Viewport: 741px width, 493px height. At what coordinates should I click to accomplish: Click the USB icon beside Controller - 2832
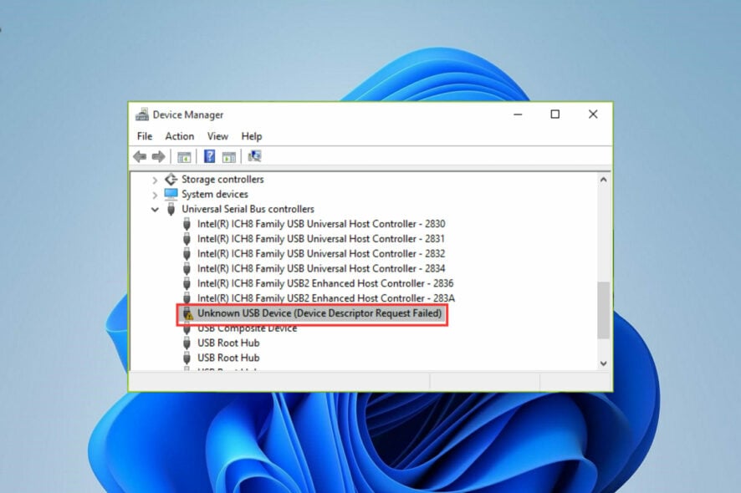[187, 253]
